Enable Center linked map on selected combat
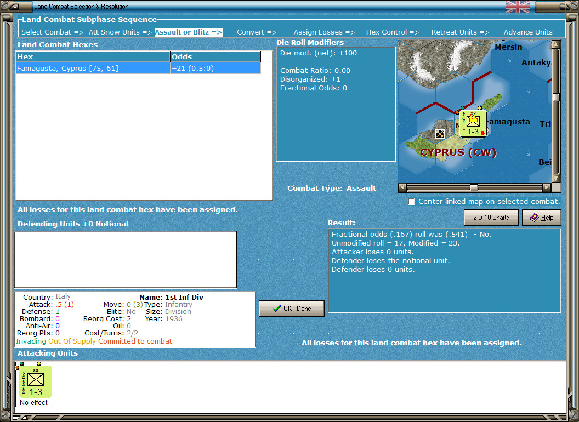This screenshot has height=422, width=579. point(412,202)
